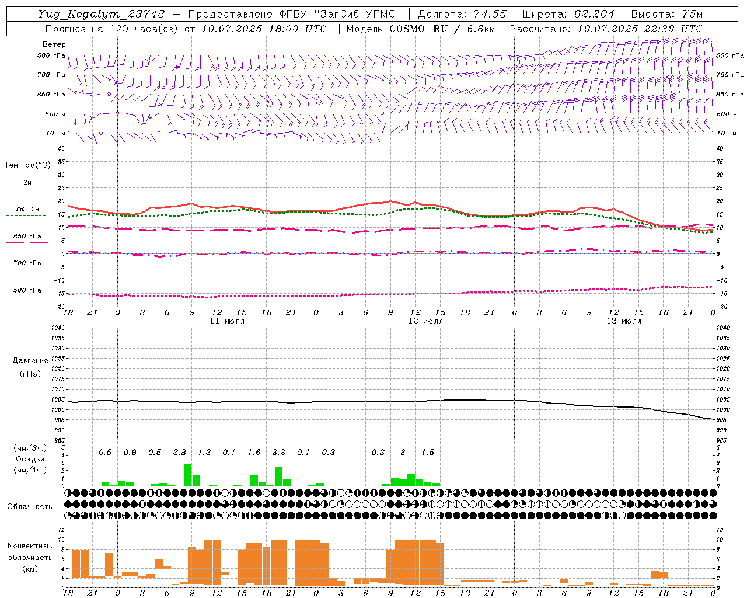Click the Td 2м dew point legend entry
This screenshot has height=598, width=747.
pos(27,208)
